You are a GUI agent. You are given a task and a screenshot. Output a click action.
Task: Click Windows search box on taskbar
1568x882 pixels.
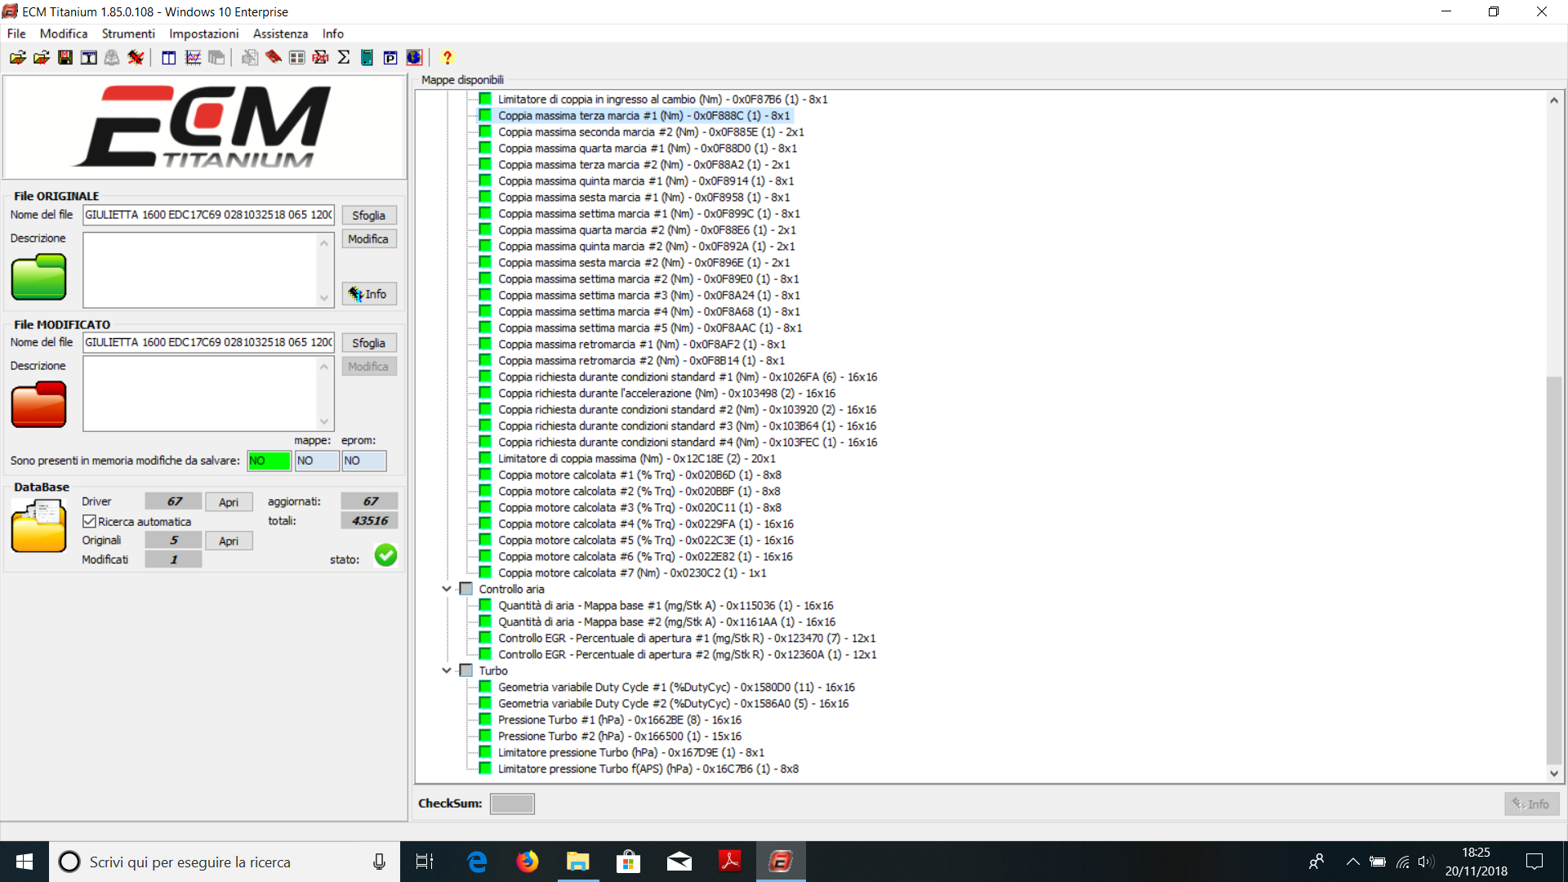225,862
